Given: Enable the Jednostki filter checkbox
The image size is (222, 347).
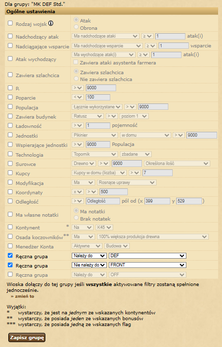Looking at the screenshot, I should point(10,135).
